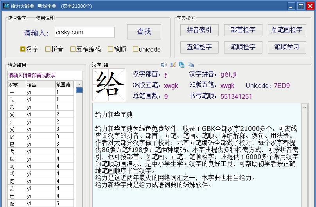The height and width of the screenshot is (207, 316).
Task: Click the app icon in the title bar
Action: click(6, 6)
